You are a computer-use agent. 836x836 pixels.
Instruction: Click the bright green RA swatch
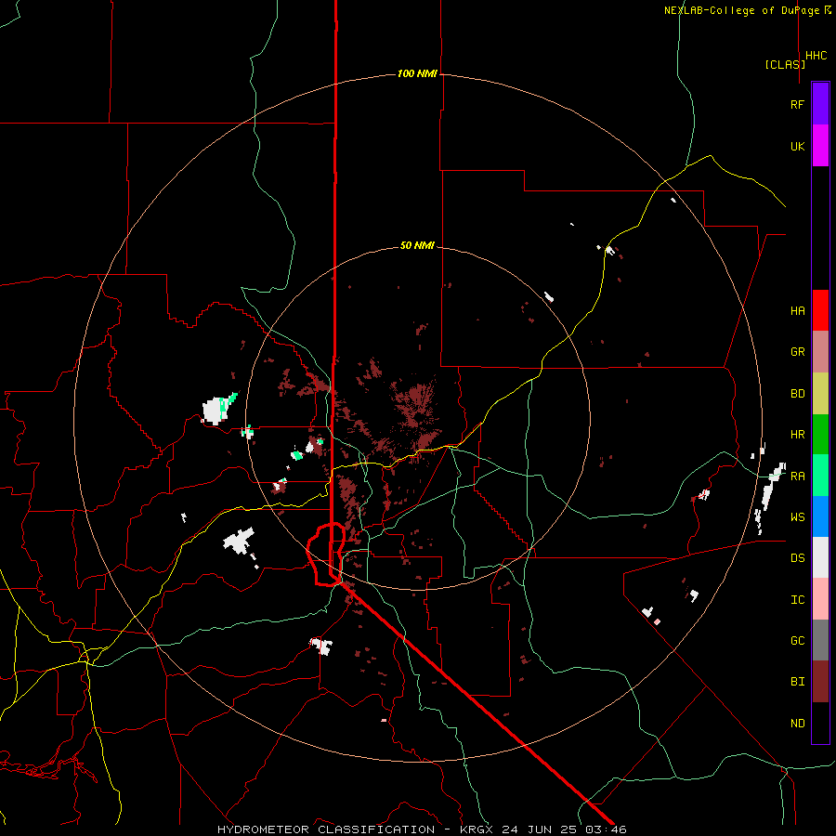820,476
